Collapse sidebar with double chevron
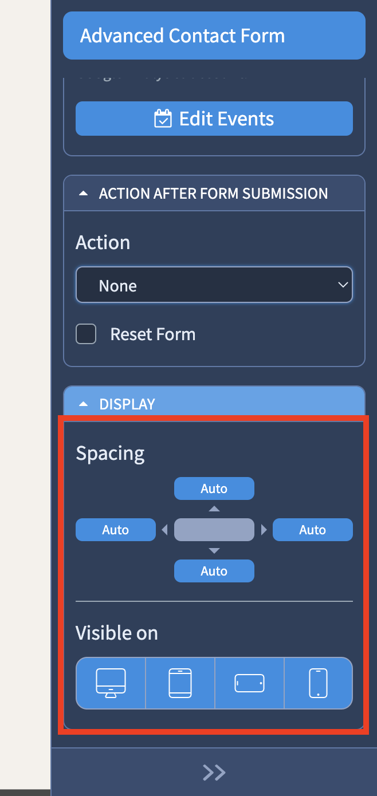The width and height of the screenshot is (377, 796). coord(214,773)
